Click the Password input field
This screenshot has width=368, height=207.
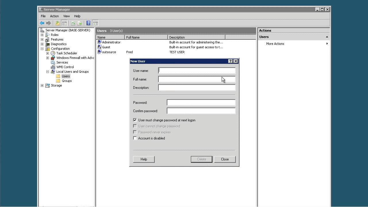(x=201, y=102)
